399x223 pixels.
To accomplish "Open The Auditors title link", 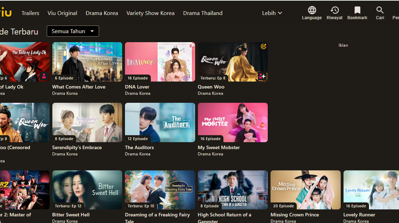I will [139, 148].
